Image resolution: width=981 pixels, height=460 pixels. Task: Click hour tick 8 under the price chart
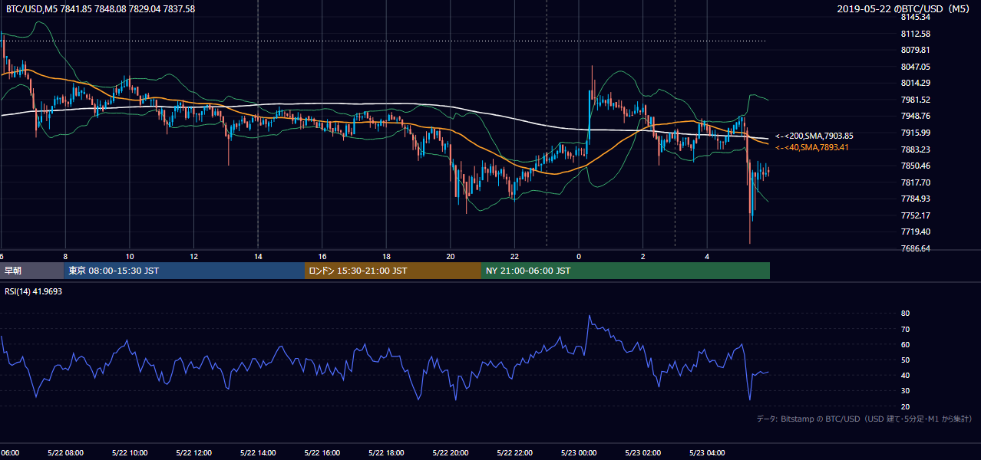click(65, 256)
